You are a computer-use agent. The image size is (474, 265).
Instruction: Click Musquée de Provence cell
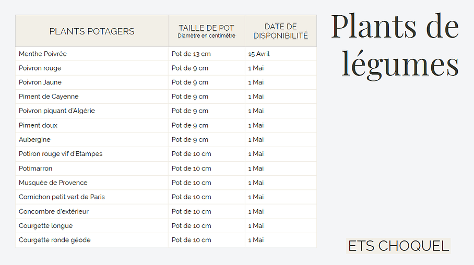click(x=53, y=183)
